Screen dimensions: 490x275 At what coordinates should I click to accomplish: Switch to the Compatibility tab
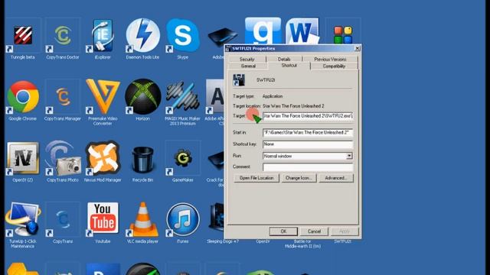(x=334, y=66)
